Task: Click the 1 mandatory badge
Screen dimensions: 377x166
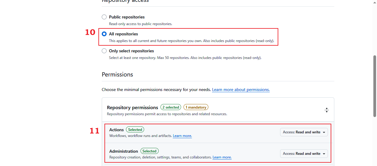Action: coord(196,107)
